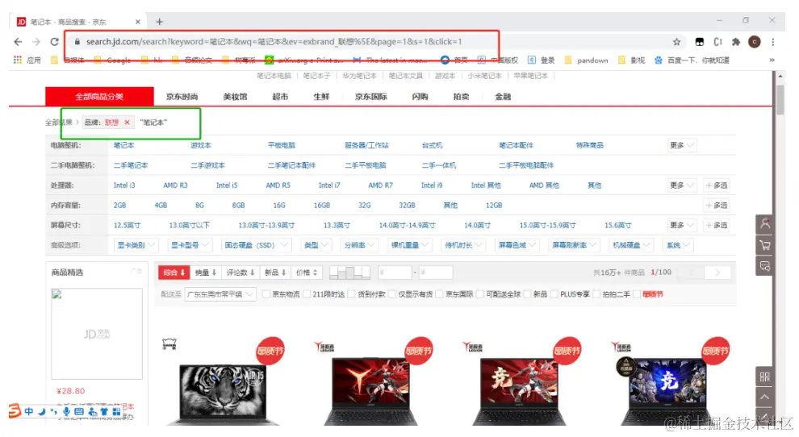Expand 更多 in the 处理器 row

681,185
